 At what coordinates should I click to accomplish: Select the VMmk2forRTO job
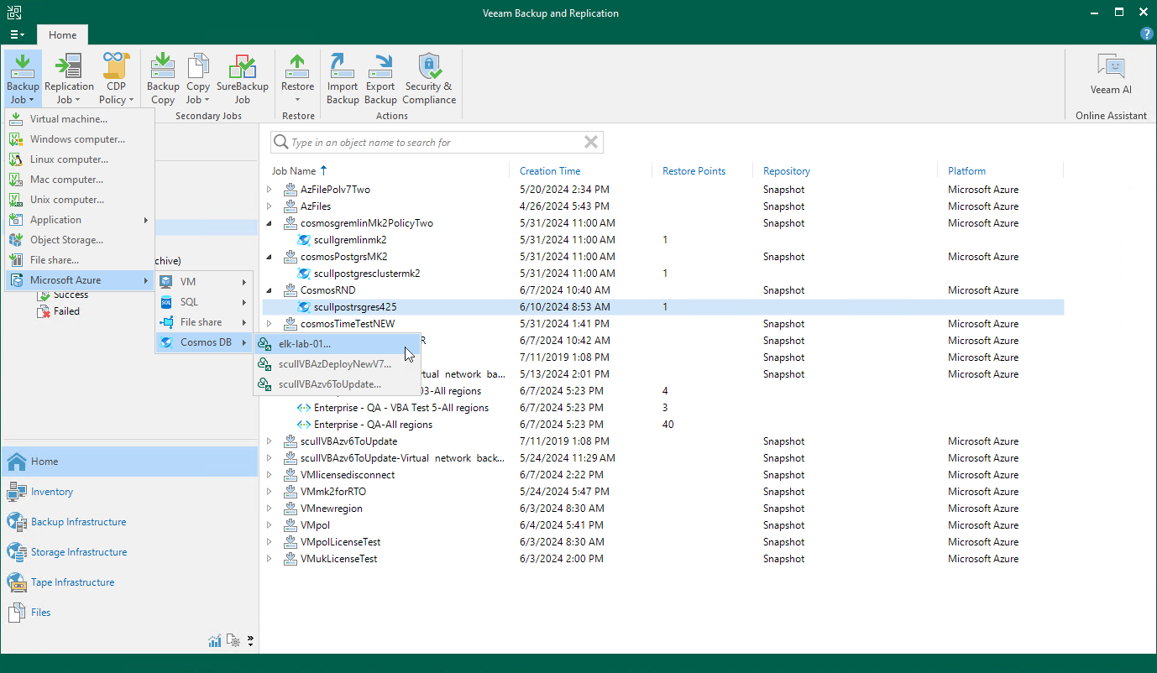tap(663, 492)
